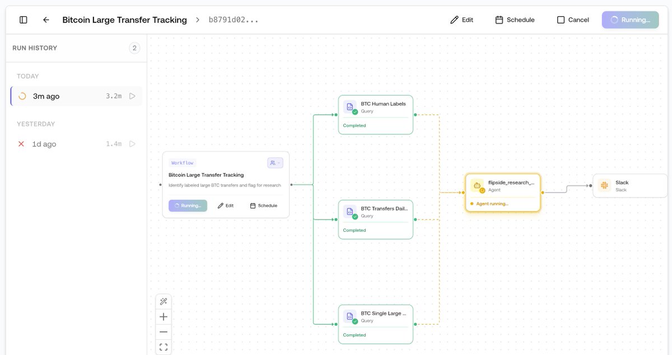Click the Running... button in top bar
The height and width of the screenshot is (355, 672).
point(631,20)
